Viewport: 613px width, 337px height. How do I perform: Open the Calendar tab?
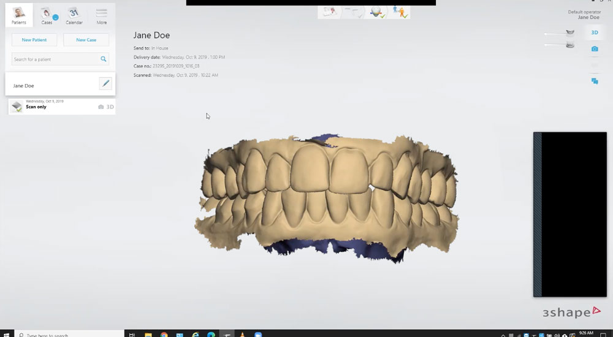click(x=74, y=16)
